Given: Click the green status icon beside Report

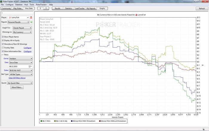Looking at the screenshot, I should (31, 22).
